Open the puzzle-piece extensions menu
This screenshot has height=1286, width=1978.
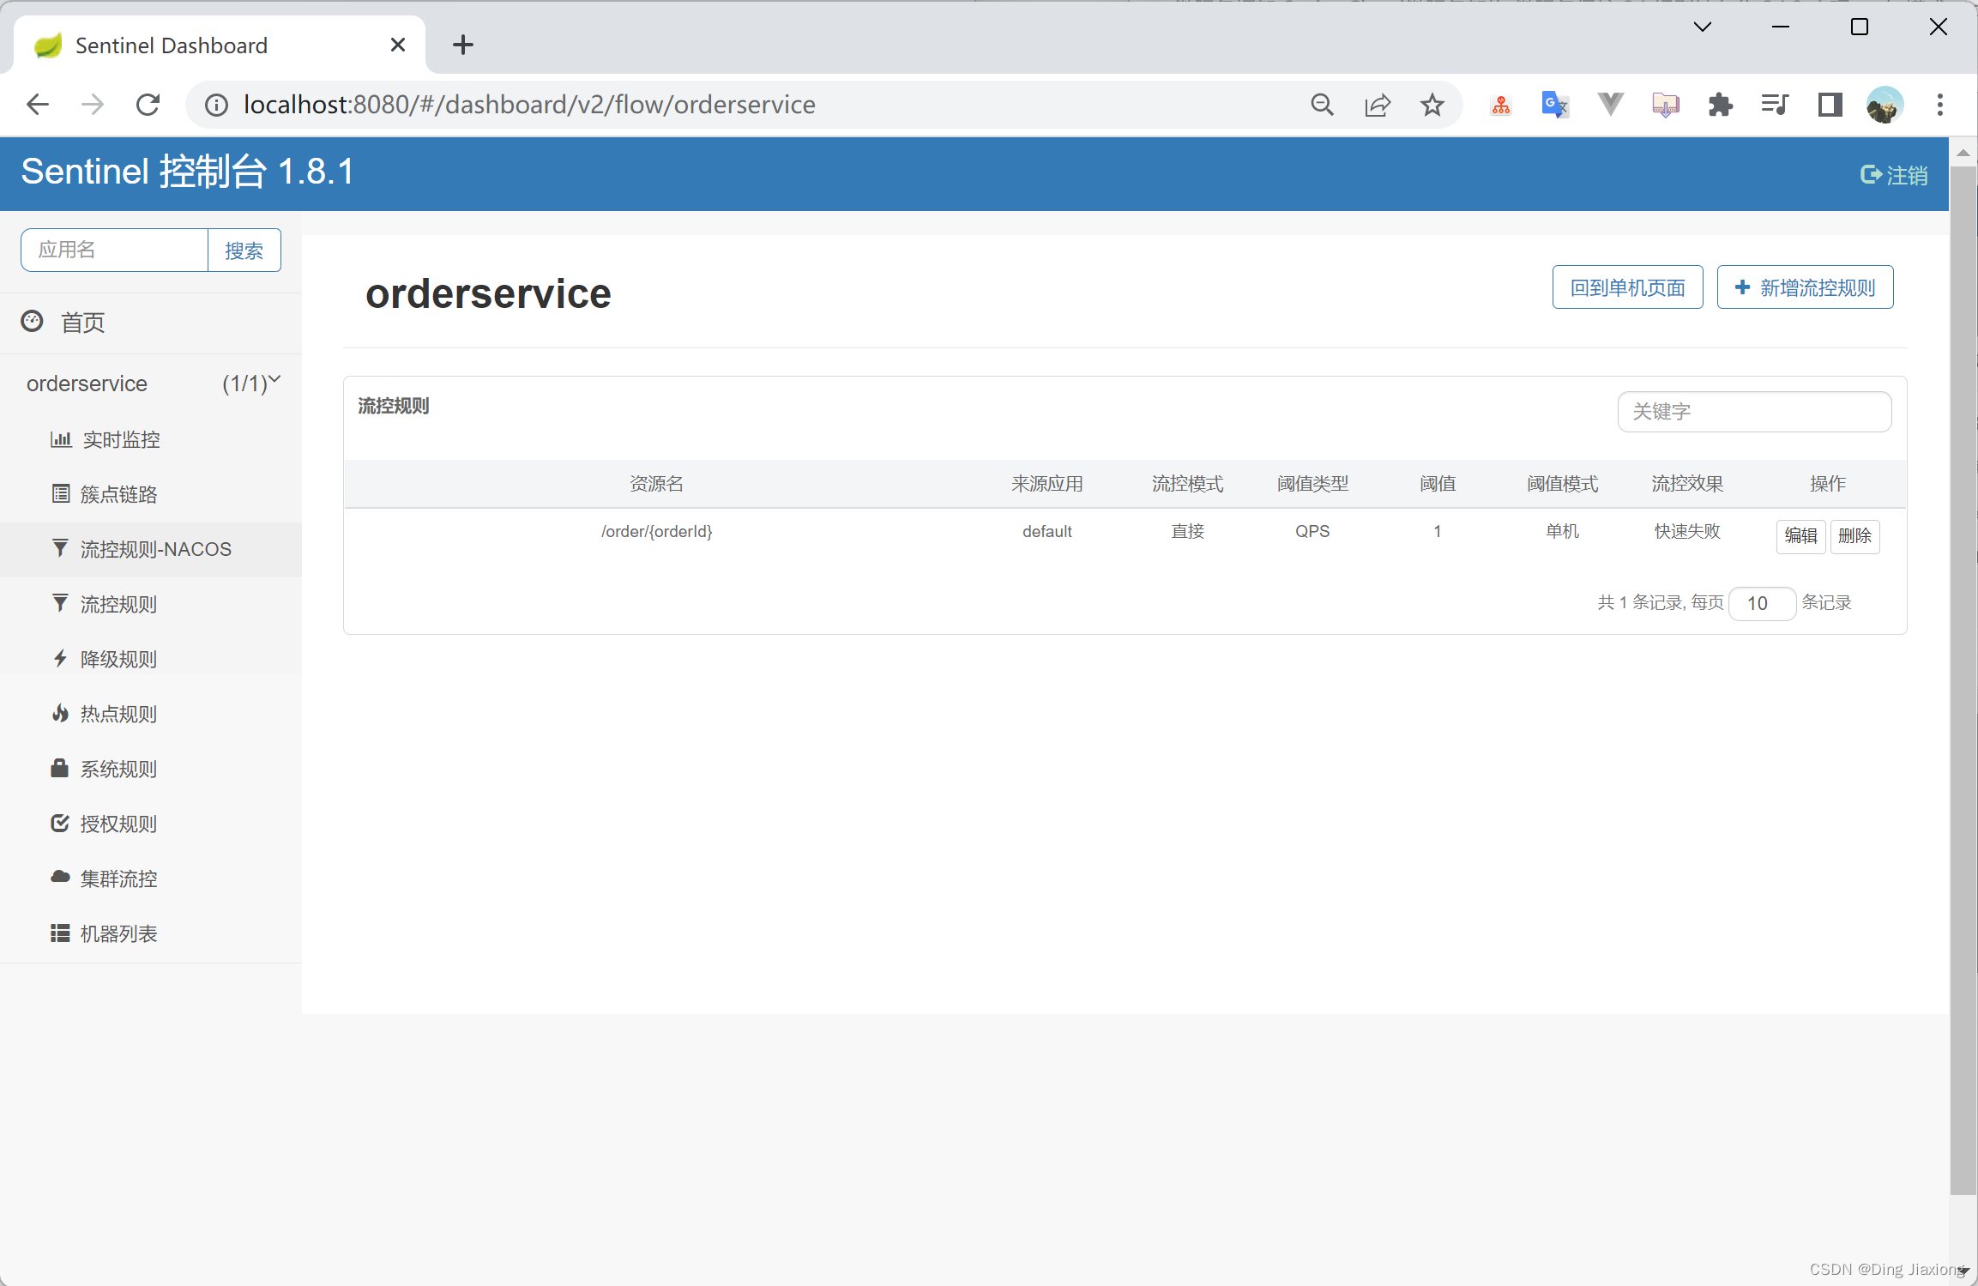tap(1721, 105)
